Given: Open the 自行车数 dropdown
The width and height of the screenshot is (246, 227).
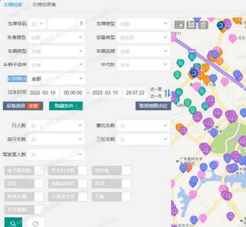Looking at the screenshot, I should [57, 139].
